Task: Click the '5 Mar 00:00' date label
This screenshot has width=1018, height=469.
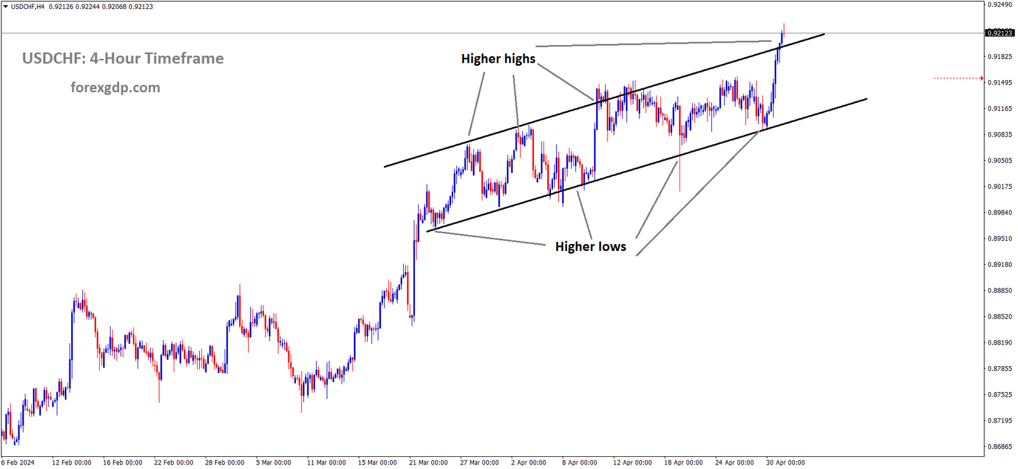Action: coord(274,463)
